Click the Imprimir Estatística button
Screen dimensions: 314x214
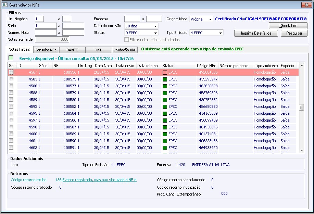pyautogui.click(x=256, y=33)
